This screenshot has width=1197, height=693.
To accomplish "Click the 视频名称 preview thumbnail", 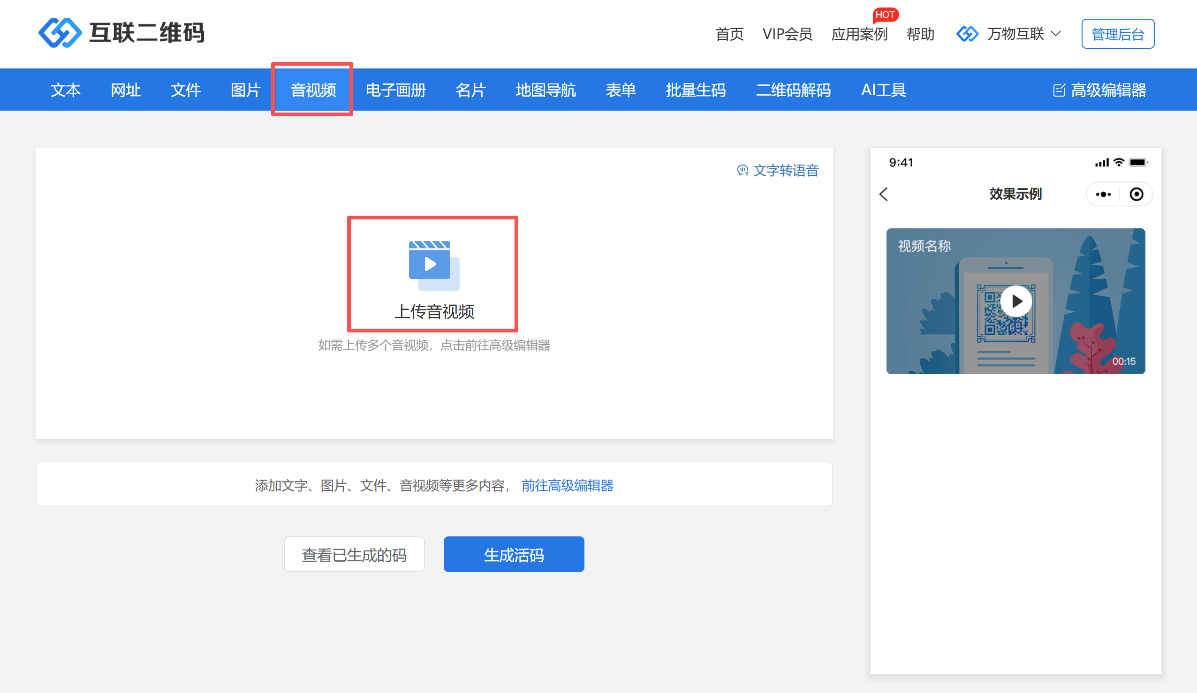I will pyautogui.click(x=1015, y=301).
